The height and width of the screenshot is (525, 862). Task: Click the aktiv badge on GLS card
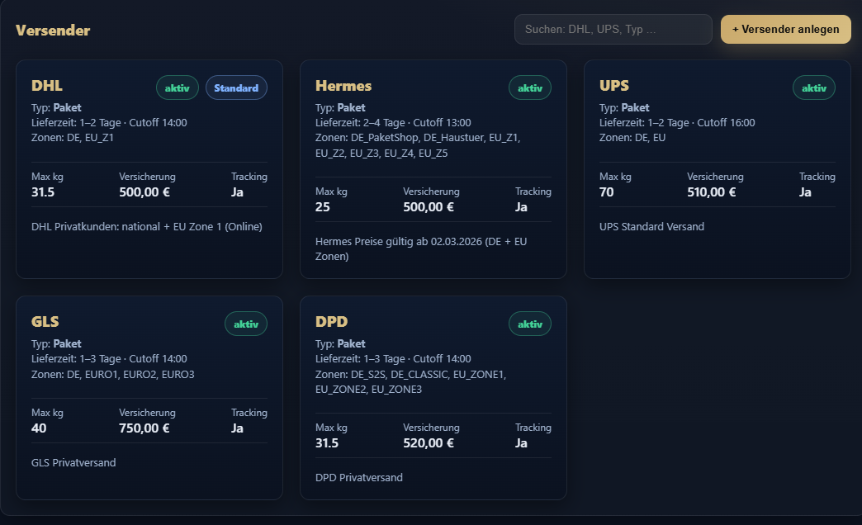tap(246, 324)
